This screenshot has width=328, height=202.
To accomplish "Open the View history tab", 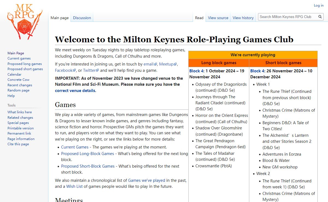I will pos(243,18).
